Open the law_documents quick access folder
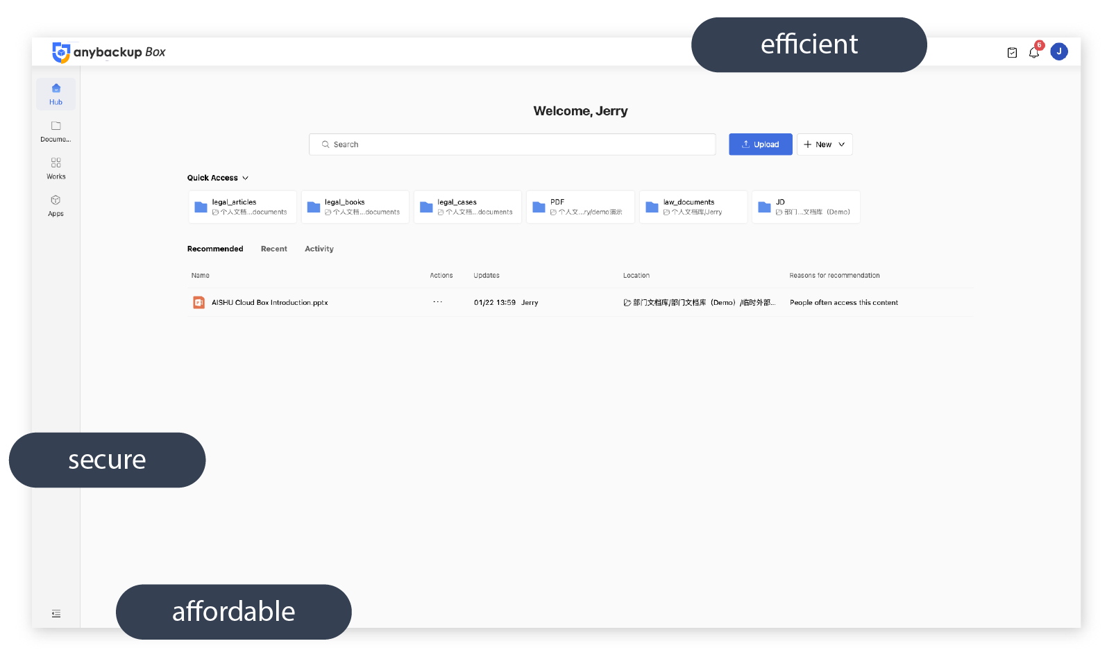The width and height of the screenshot is (1107, 657). coord(693,207)
